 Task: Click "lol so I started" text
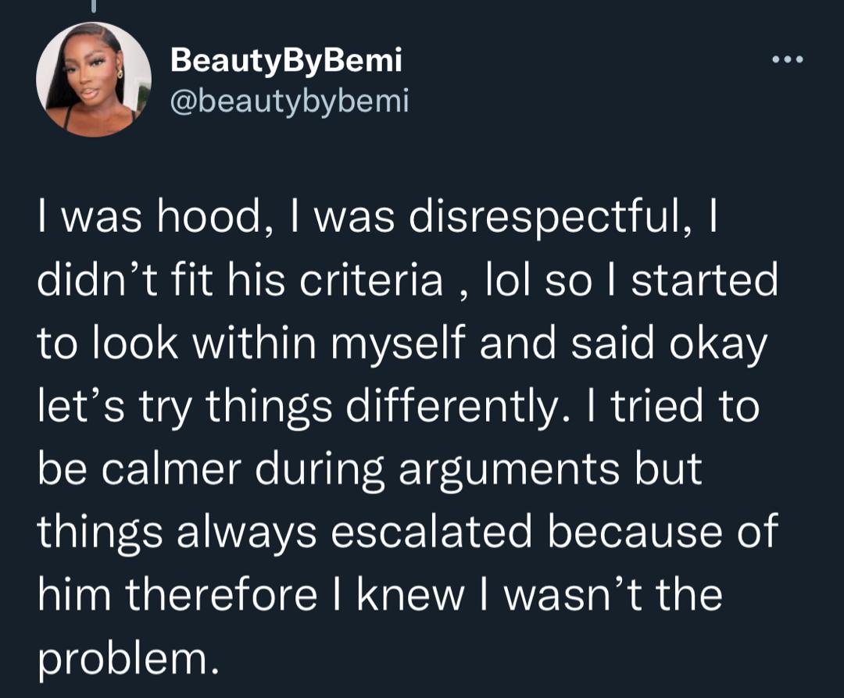pos(630,281)
